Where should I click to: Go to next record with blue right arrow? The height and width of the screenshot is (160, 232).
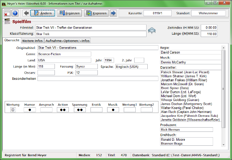pyautogui.click(x=113, y=13)
